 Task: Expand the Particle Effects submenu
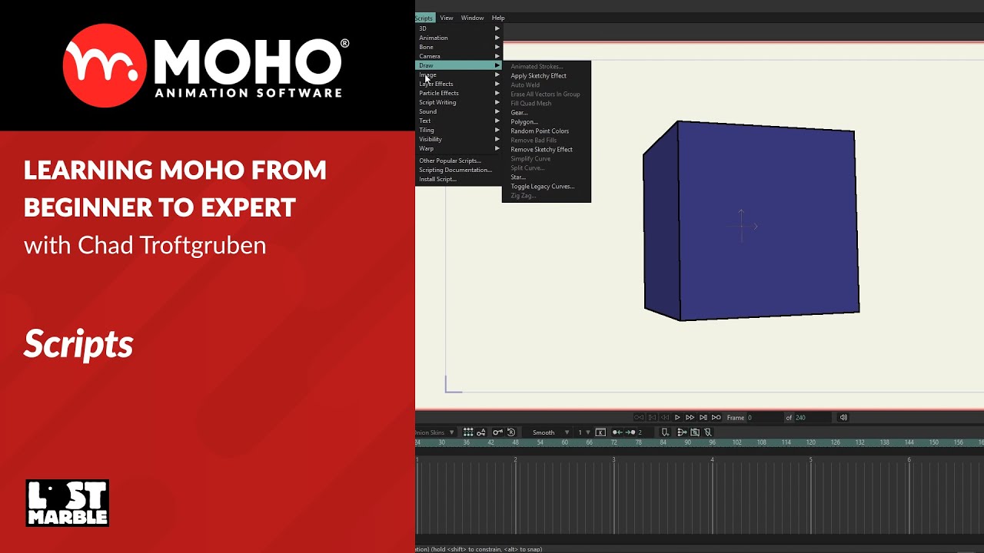point(459,93)
